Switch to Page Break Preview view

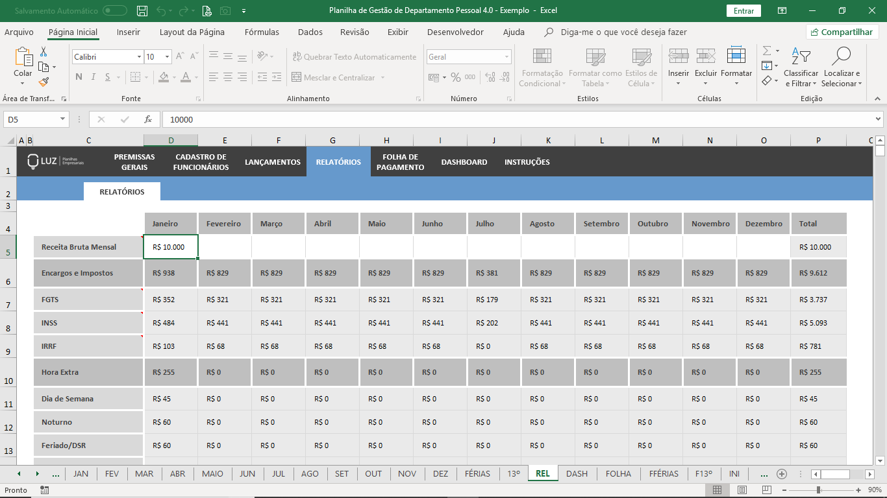[766, 490]
